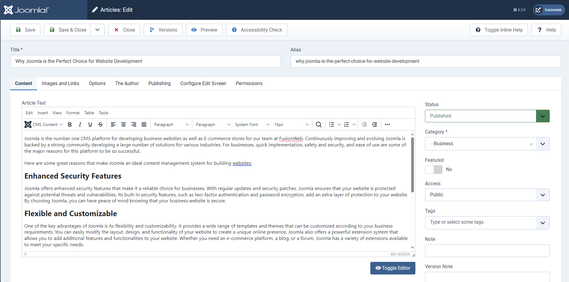Toggle the Featured switch
The image size is (569, 282).
point(433,170)
